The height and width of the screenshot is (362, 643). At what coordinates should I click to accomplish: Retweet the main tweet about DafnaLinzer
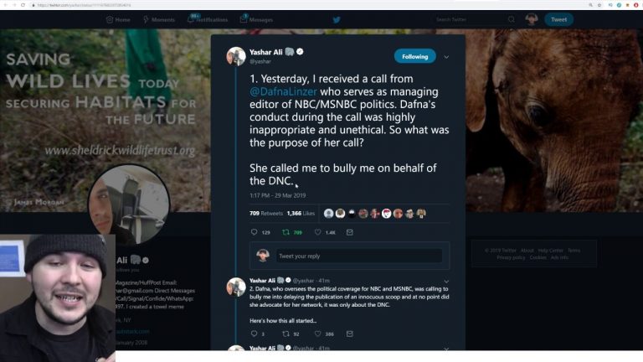pyautogui.click(x=285, y=232)
